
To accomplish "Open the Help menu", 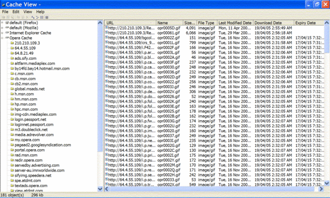I will (40, 12).
